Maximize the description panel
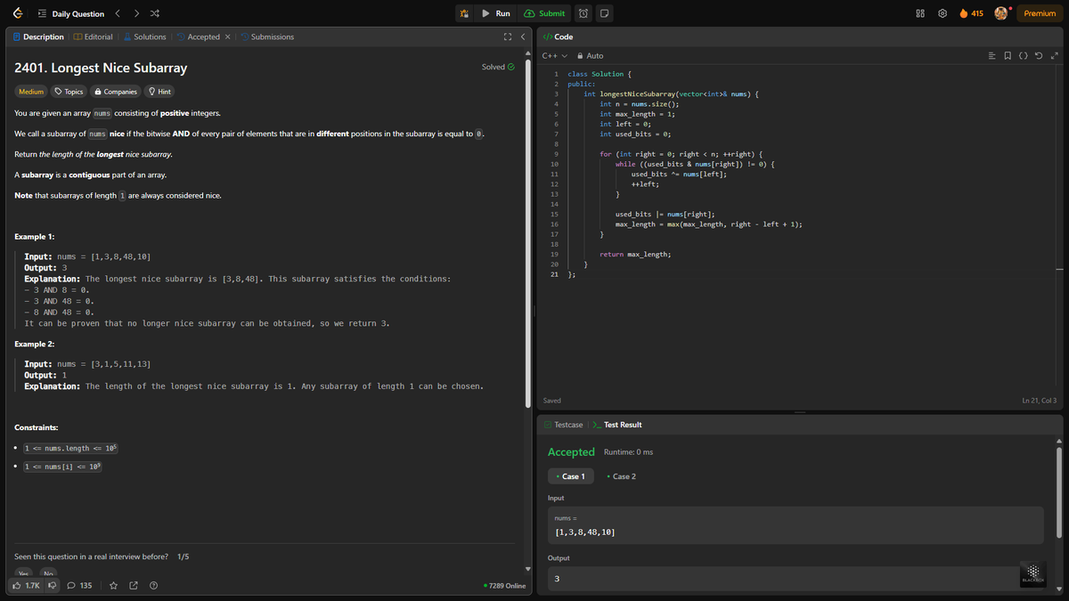Screen dimensions: 1069x601 [x=507, y=37]
